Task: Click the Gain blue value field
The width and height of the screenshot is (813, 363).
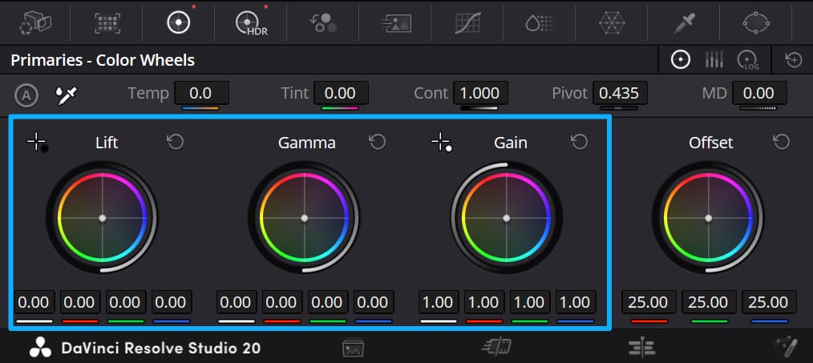Action: tap(576, 302)
